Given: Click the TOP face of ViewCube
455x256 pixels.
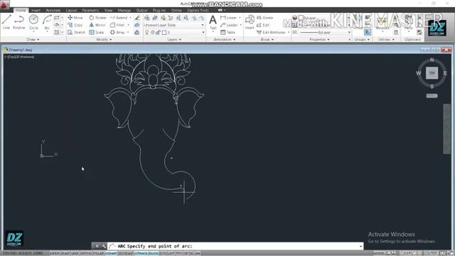Looking at the screenshot, I should point(432,73).
